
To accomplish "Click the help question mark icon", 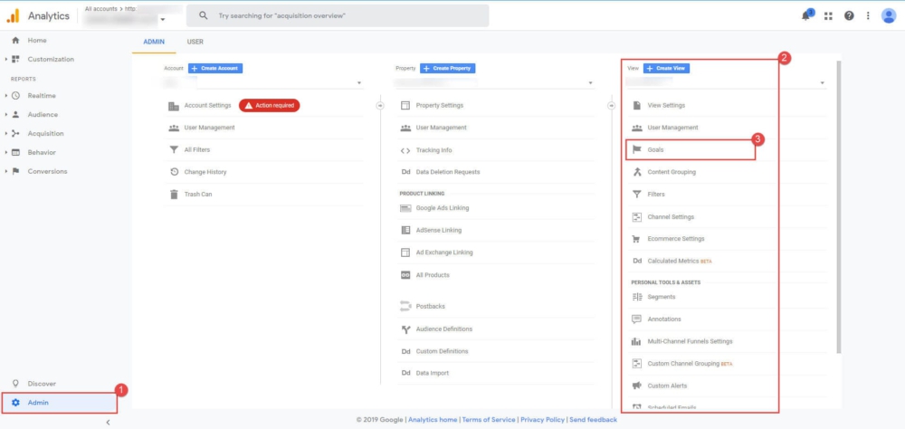I will click(849, 16).
